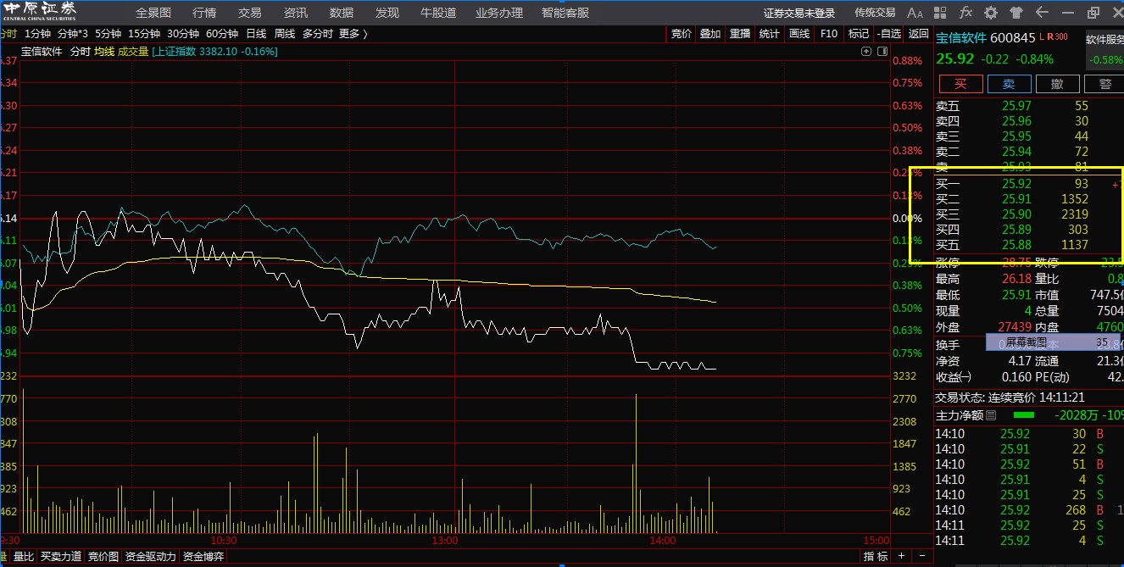Click the 画线 draw line button
Screen dimensions: 1124x567
click(799, 34)
